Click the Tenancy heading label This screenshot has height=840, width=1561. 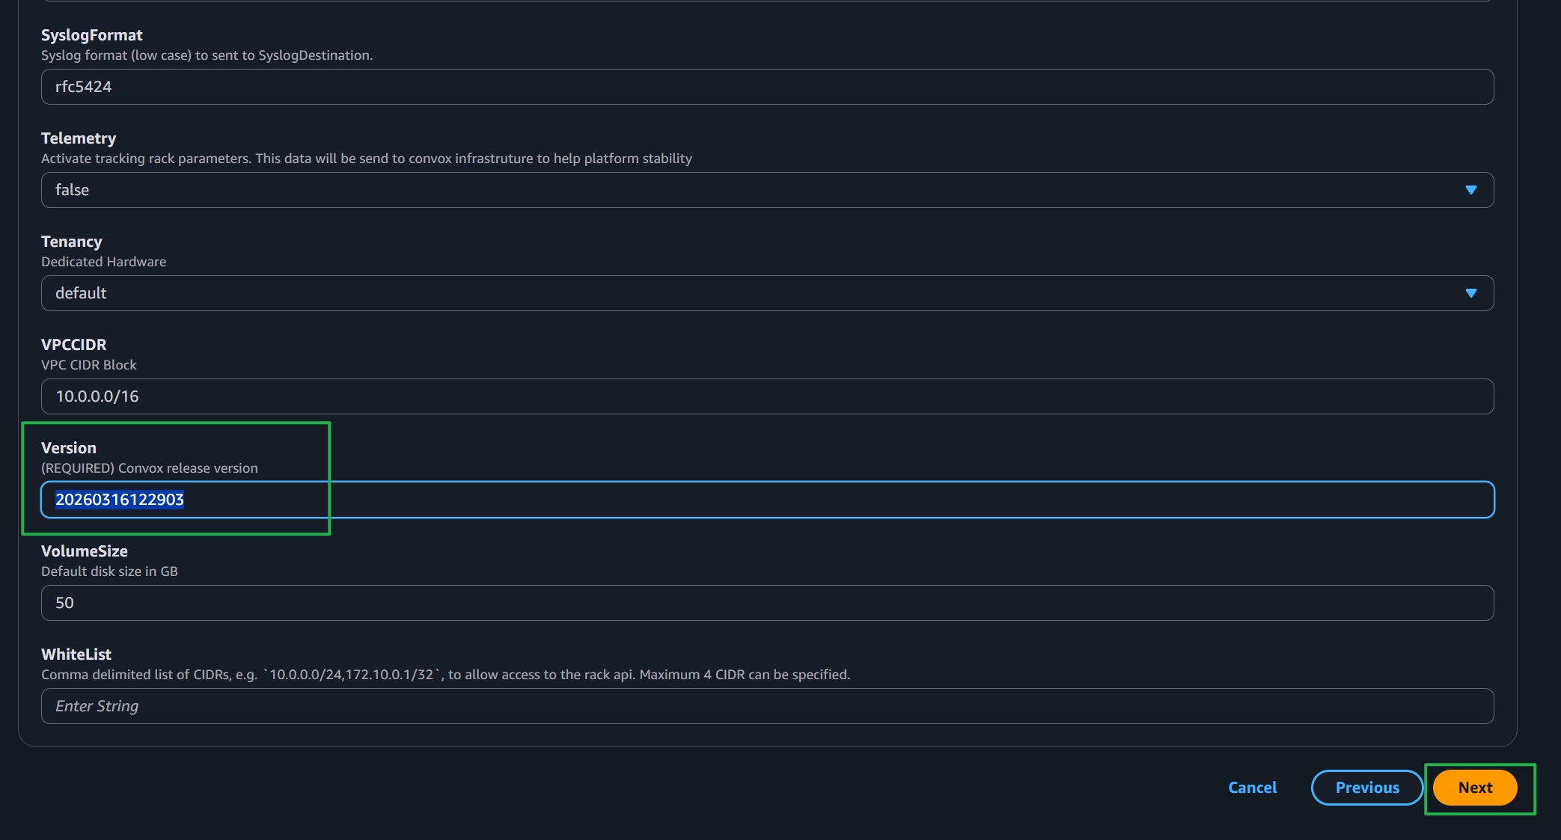[x=71, y=242]
